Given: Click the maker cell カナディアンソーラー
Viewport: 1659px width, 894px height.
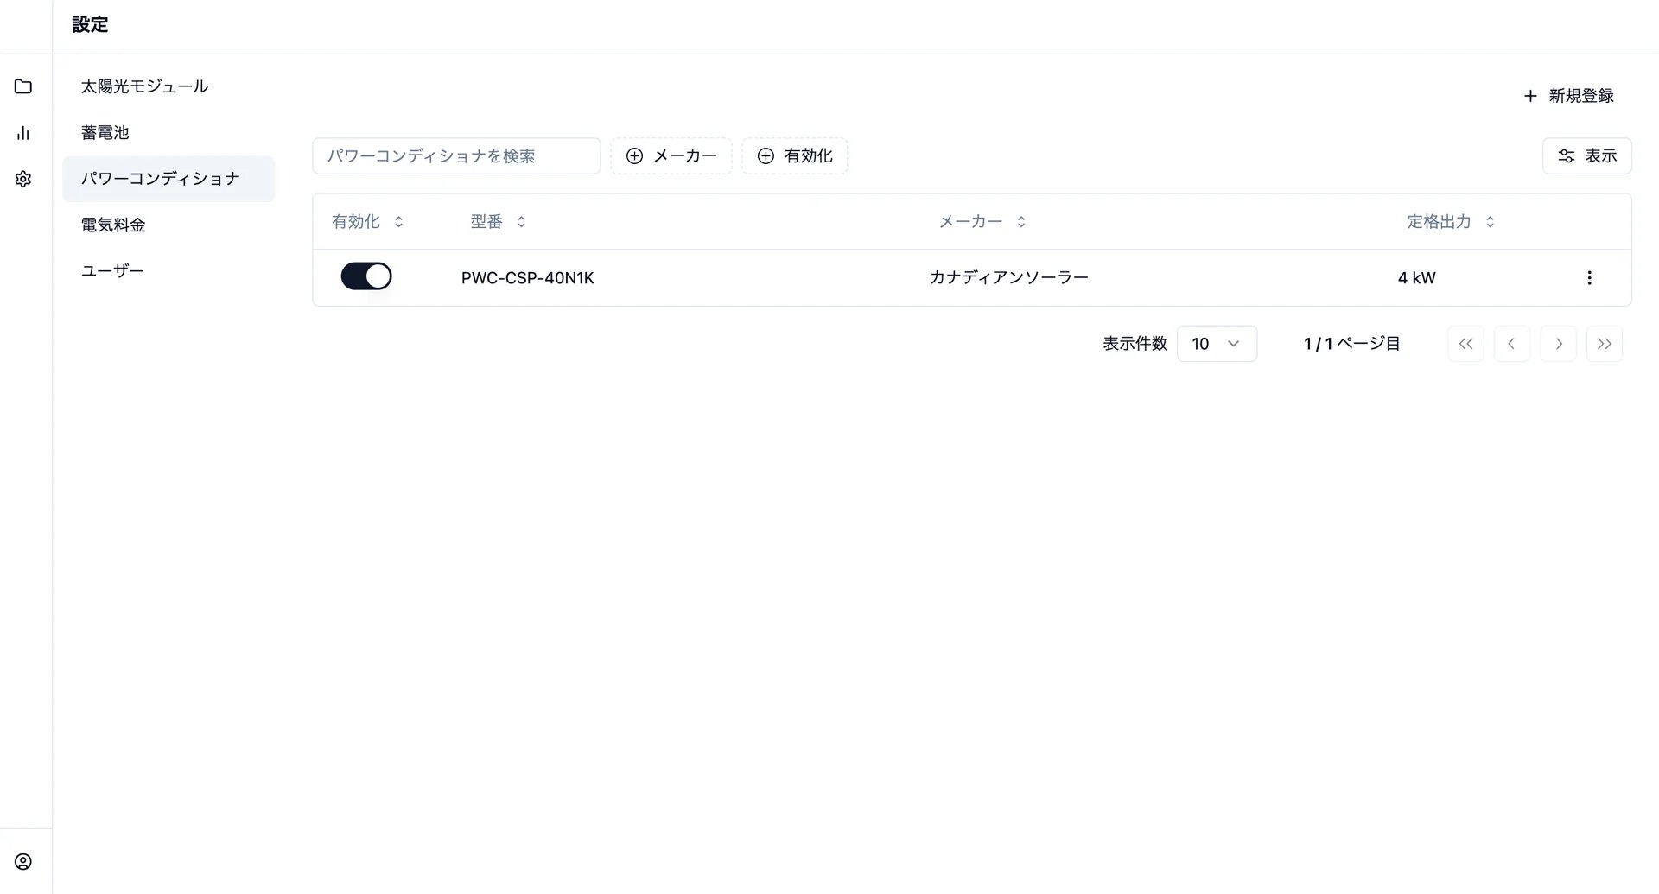Looking at the screenshot, I should pos(1008,278).
